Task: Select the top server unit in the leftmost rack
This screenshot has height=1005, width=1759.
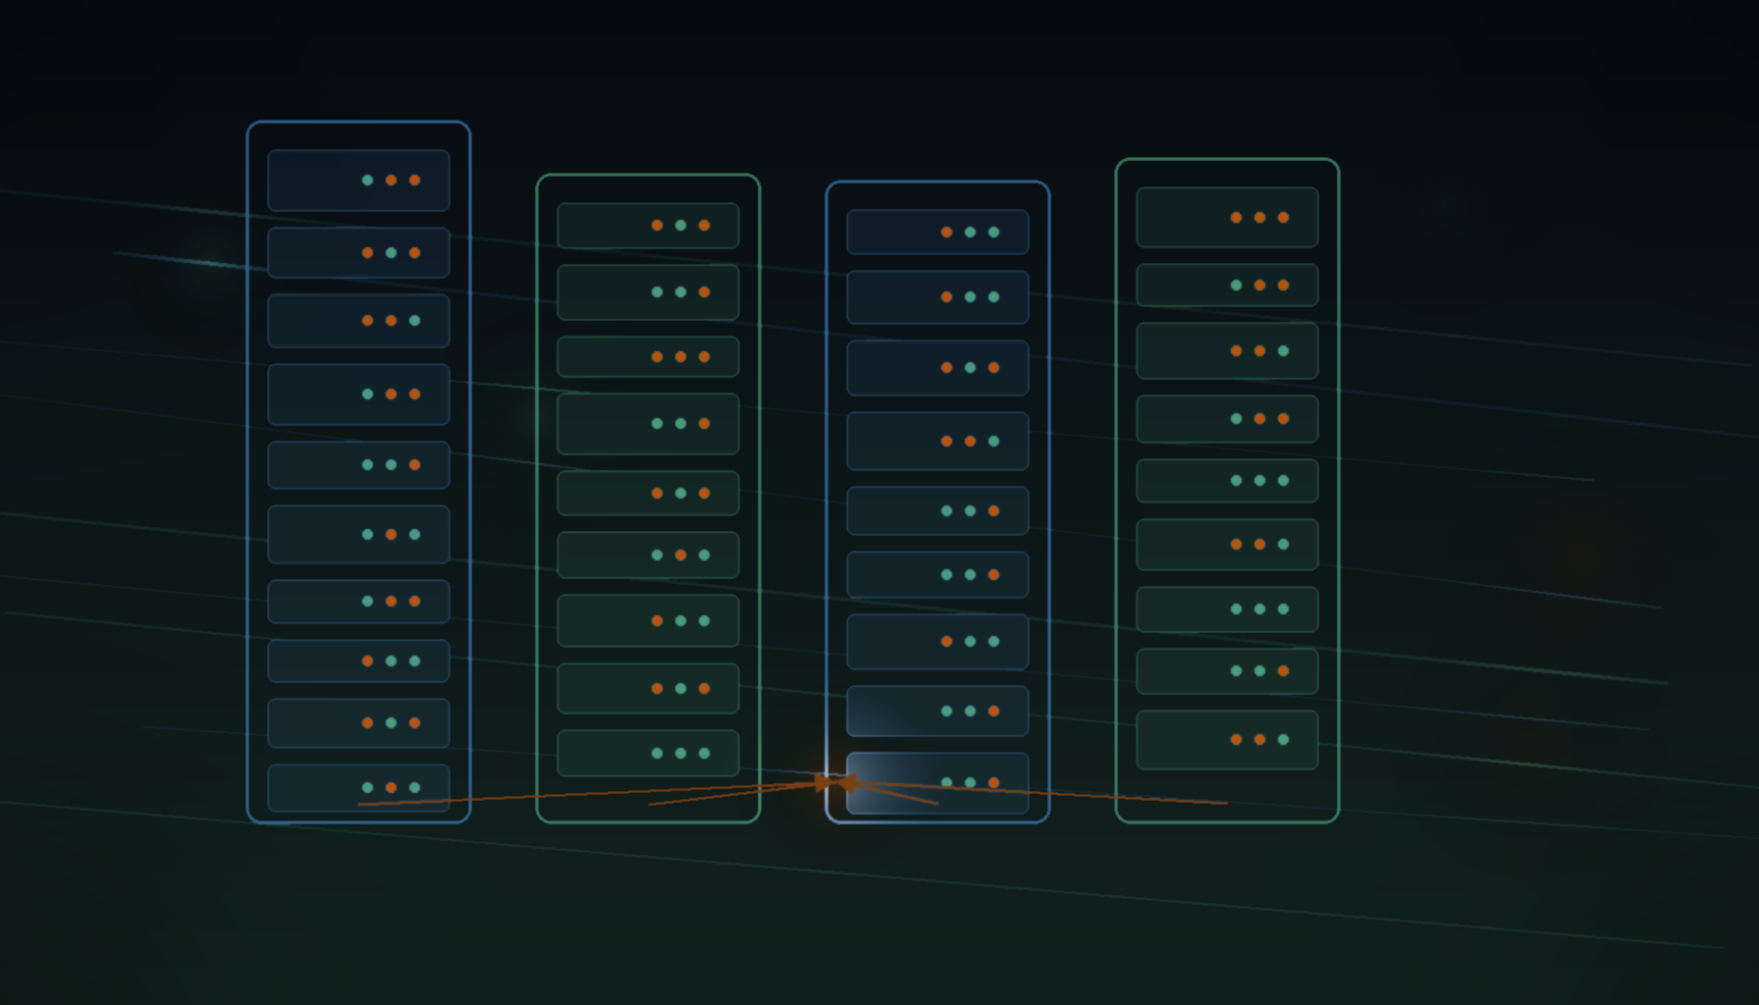Action: [358, 181]
